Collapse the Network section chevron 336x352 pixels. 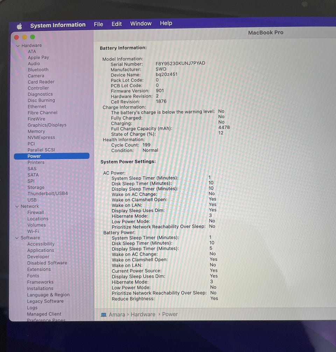[x=17, y=206]
